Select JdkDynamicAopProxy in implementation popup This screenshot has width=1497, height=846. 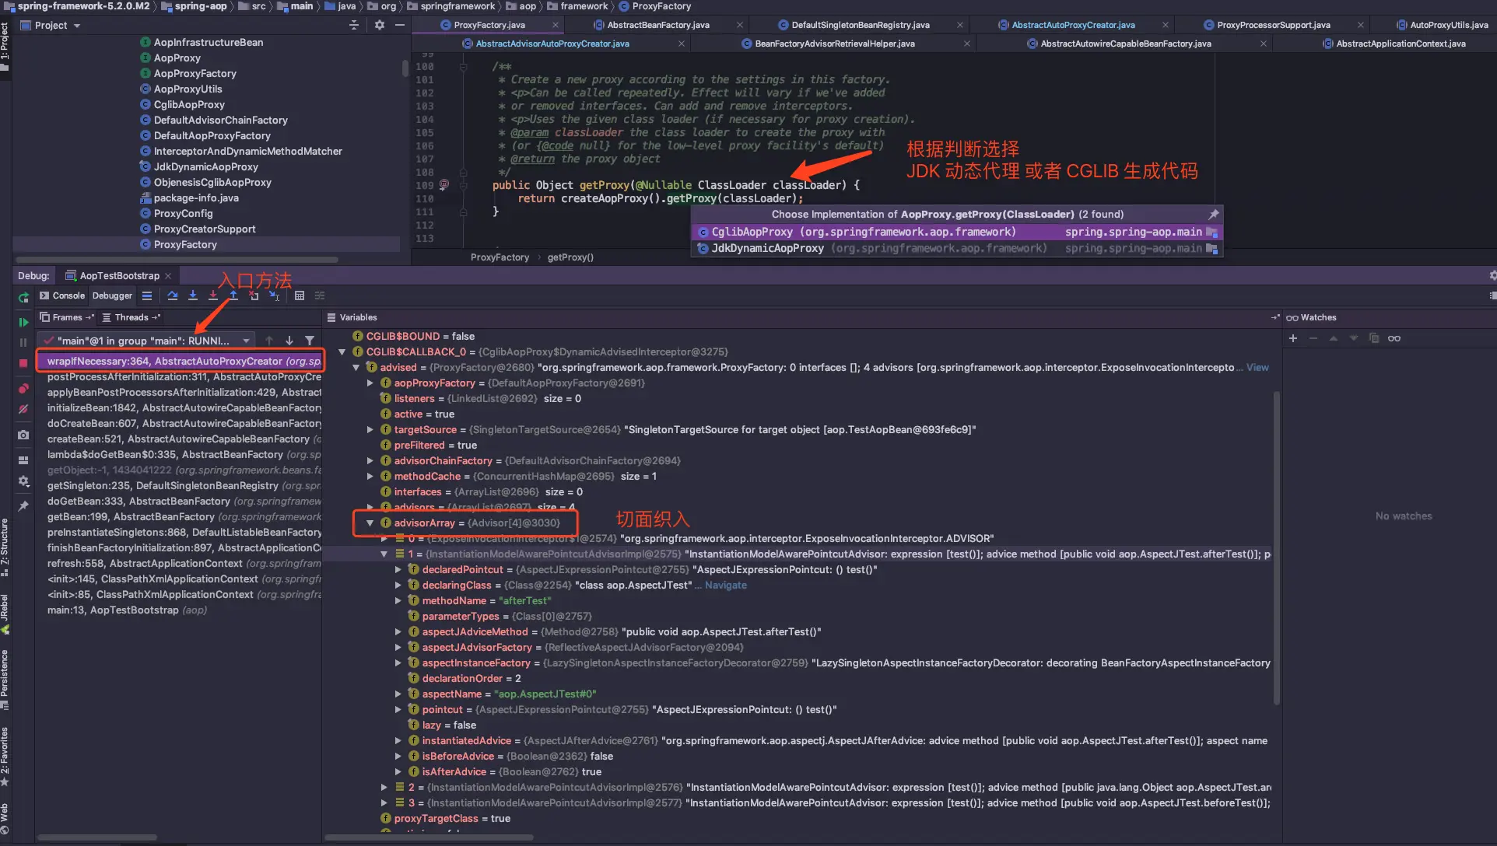767,248
